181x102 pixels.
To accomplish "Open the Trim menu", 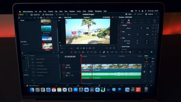I will pyautogui.click(x=45, y=12).
